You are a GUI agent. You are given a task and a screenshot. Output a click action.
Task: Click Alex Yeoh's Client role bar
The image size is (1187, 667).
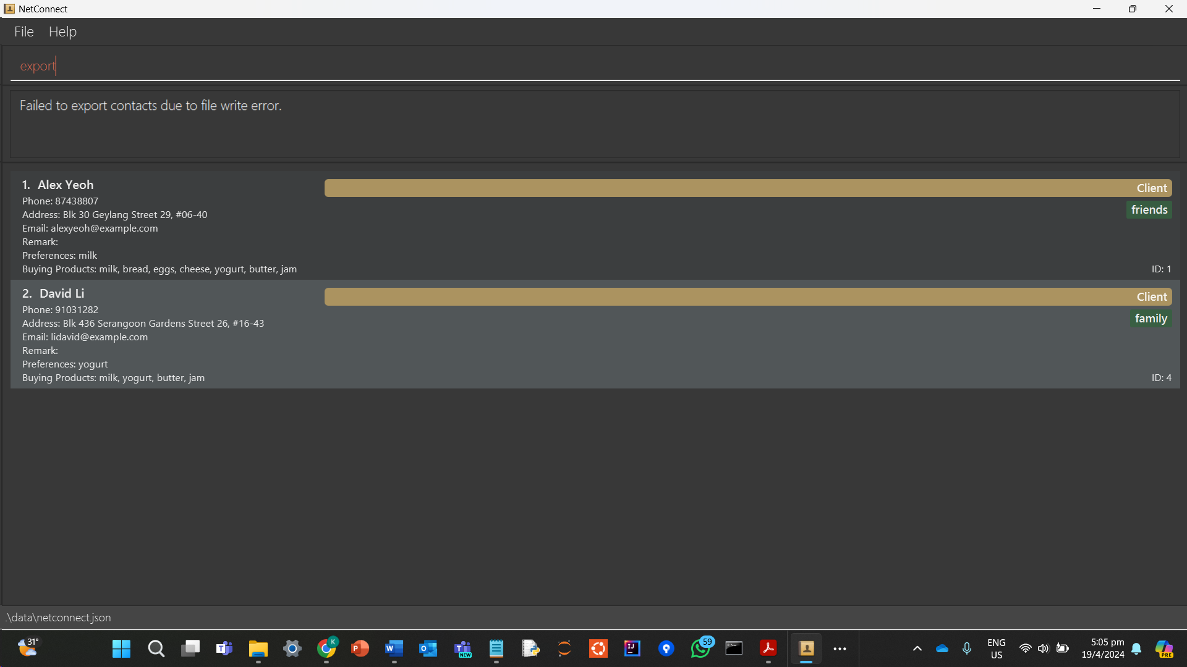(x=747, y=188)
